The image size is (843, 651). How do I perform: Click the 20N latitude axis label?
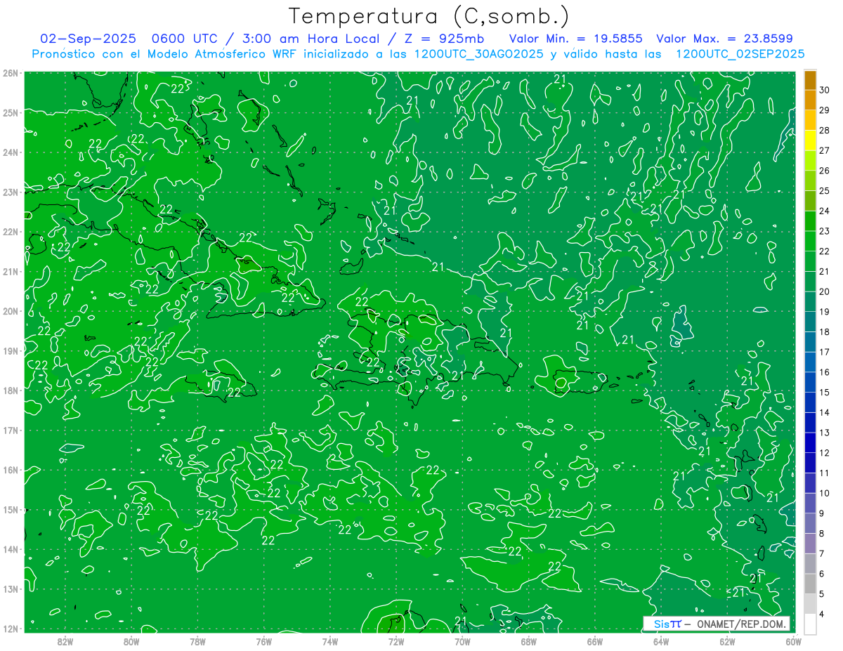coord(10,311)
